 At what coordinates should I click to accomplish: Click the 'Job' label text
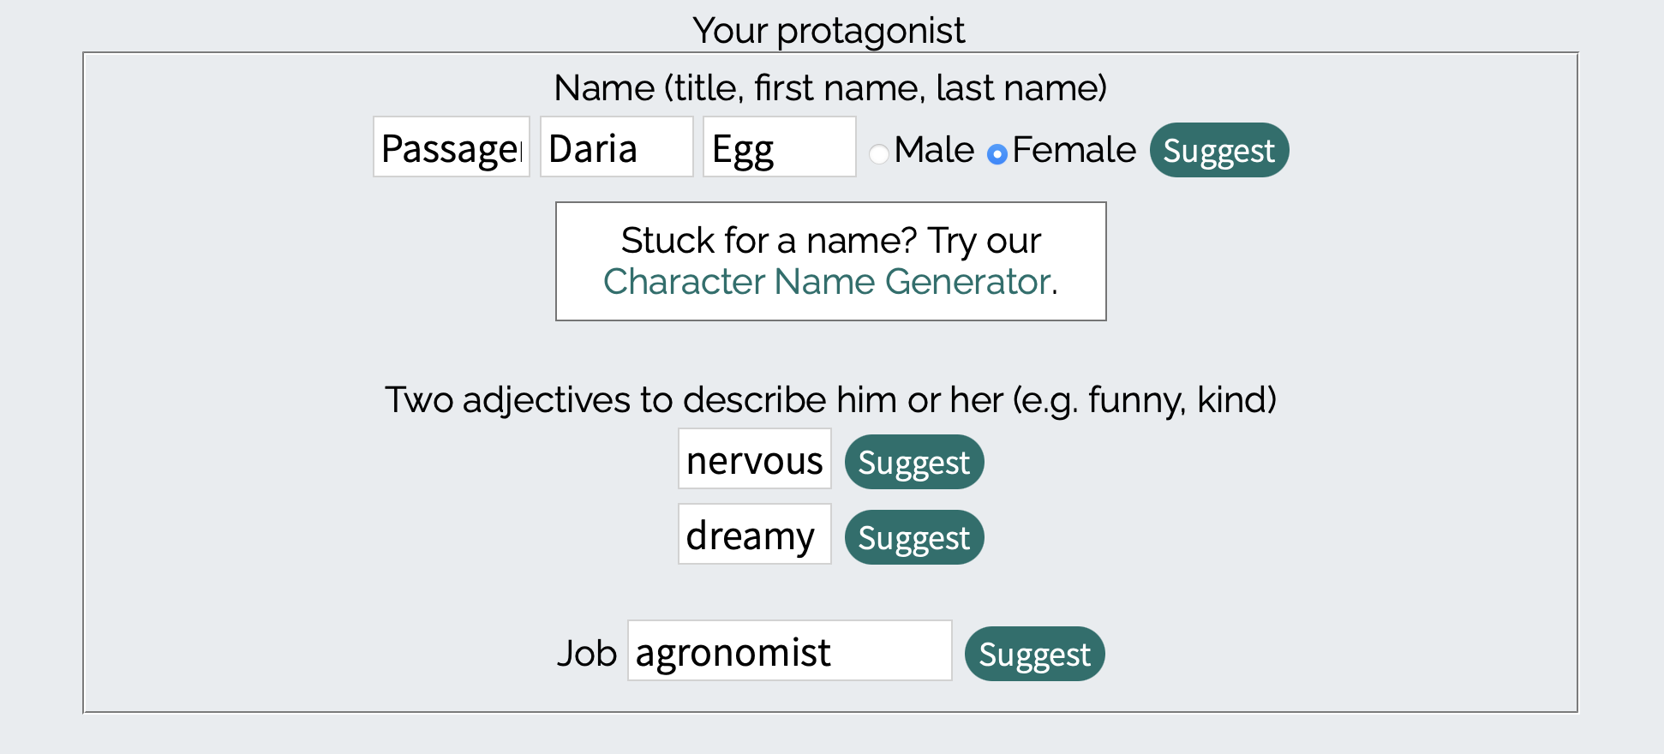coord(587,653)
